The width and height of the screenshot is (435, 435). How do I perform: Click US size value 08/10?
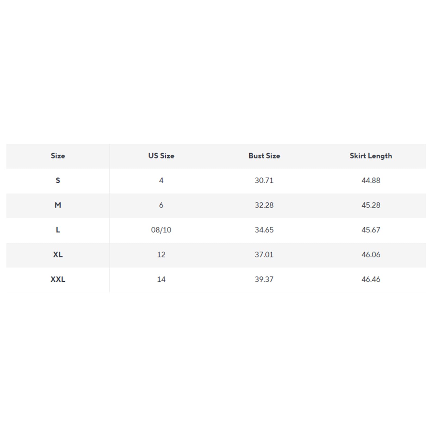tap(161, 230)
